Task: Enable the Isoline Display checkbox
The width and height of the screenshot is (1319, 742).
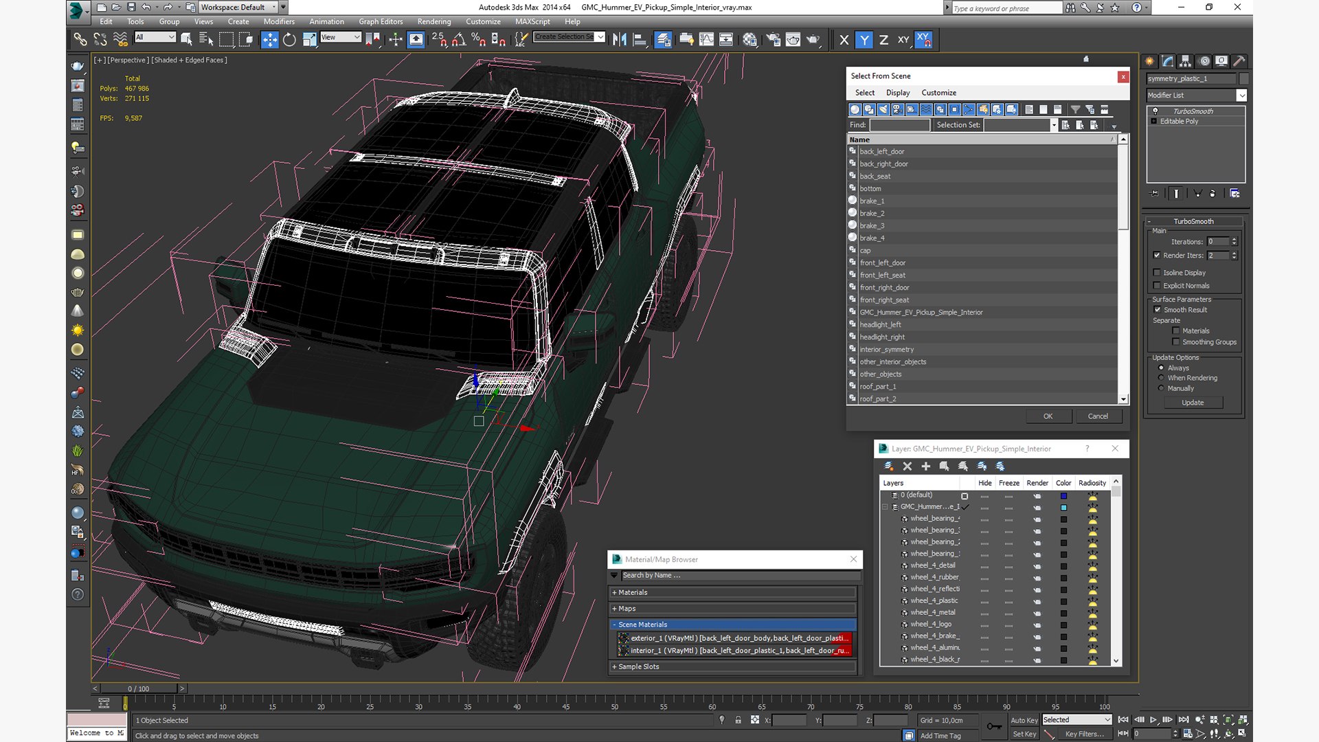Action: coord(1157,273)
